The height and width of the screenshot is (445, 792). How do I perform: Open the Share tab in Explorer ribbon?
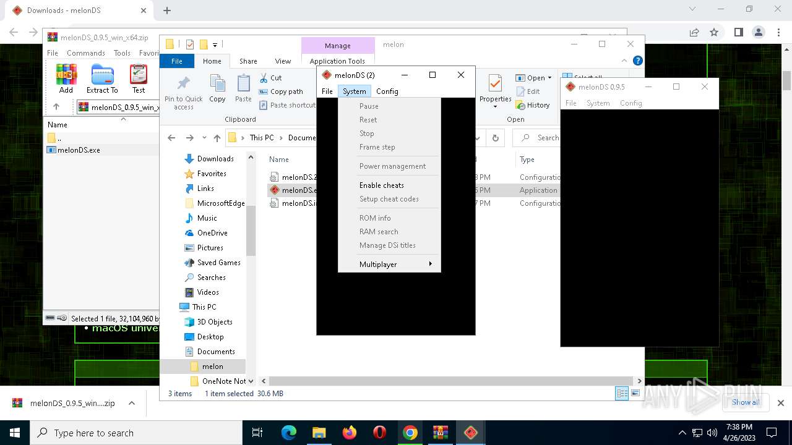coord(248,61)
